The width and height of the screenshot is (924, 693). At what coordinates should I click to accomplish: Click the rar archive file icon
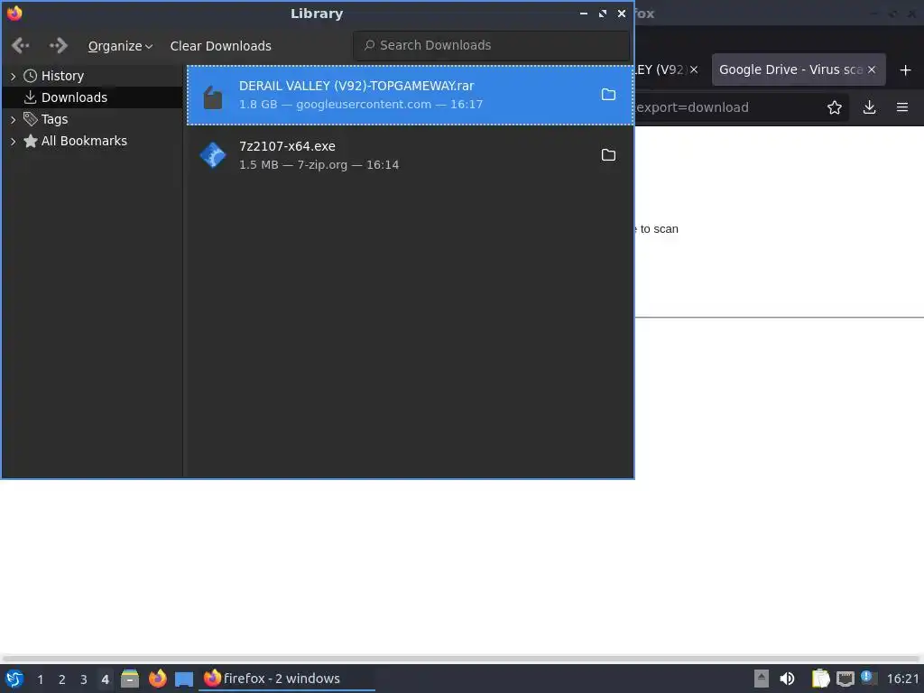(213, 97)
